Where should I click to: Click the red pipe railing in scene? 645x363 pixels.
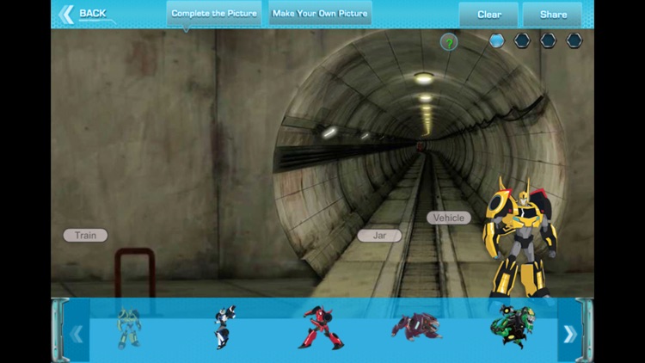(x=135, y=273)
